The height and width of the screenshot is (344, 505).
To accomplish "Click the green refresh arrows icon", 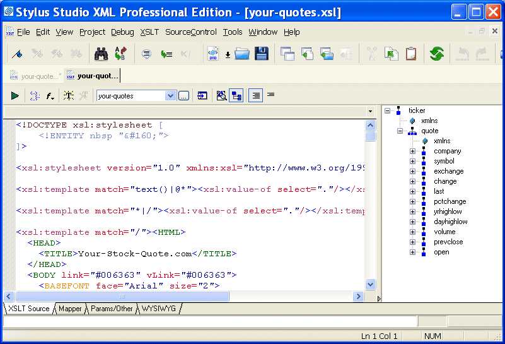I will [437, 54].
